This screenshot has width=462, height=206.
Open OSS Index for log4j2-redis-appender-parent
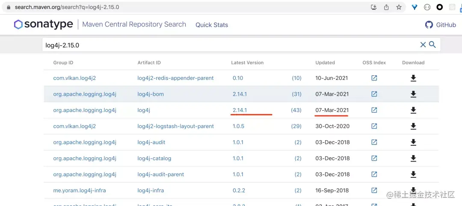374,78
